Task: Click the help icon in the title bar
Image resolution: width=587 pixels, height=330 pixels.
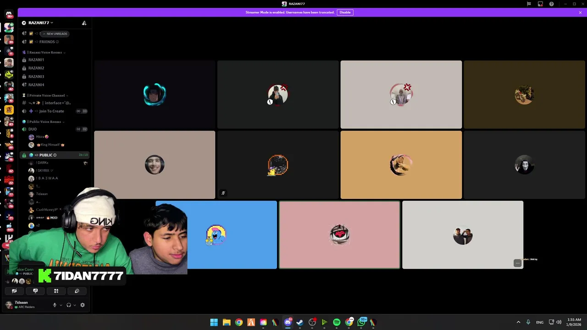Action: click(x=551, y=4)
